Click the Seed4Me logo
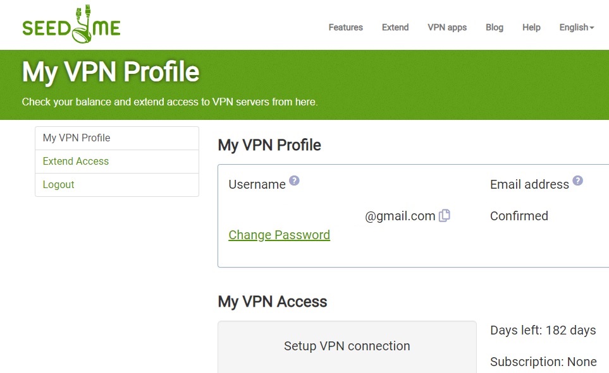The width and height of the screenshot is (609, 373). (x=71, y=25)
